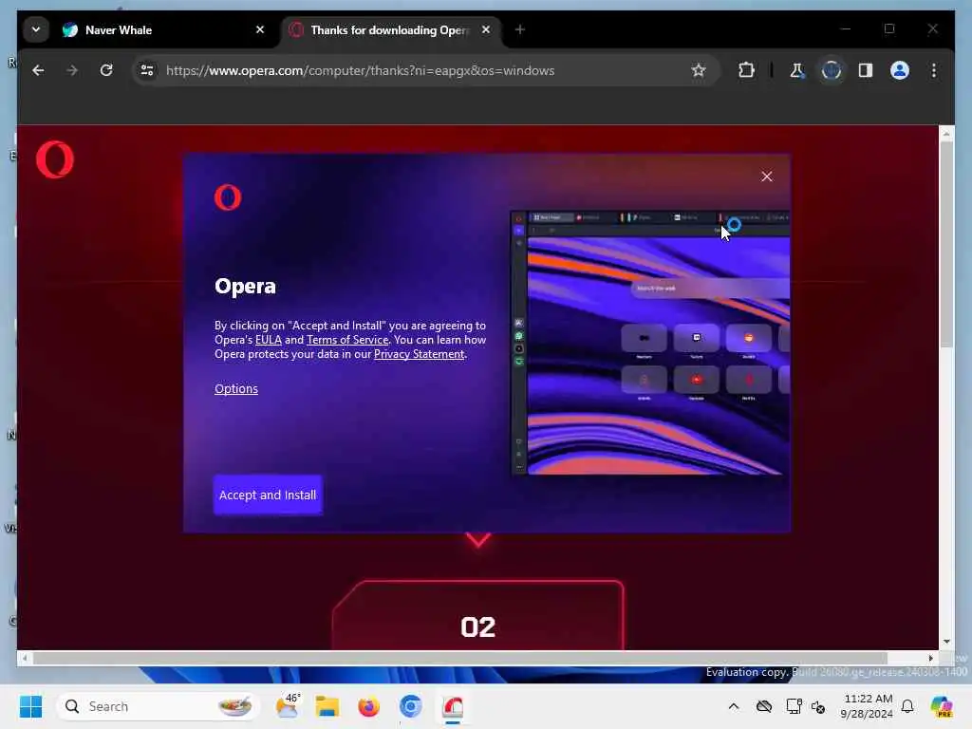This screenshot has width=972, height=729.
Task: Close the Opera install dialog
Action: coord(767,177)
